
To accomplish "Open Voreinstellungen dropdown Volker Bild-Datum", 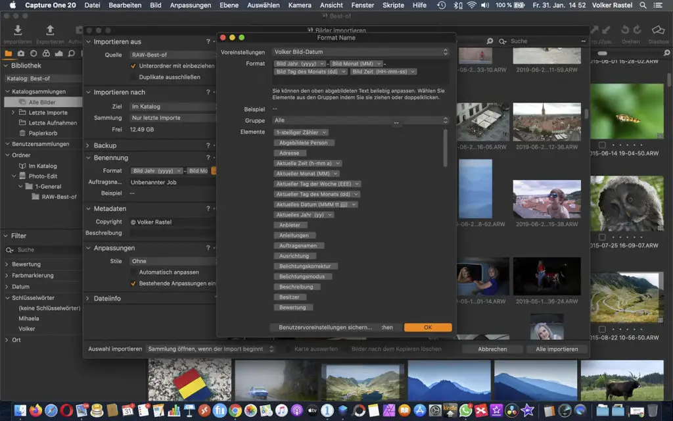I will tap(361, 52).
